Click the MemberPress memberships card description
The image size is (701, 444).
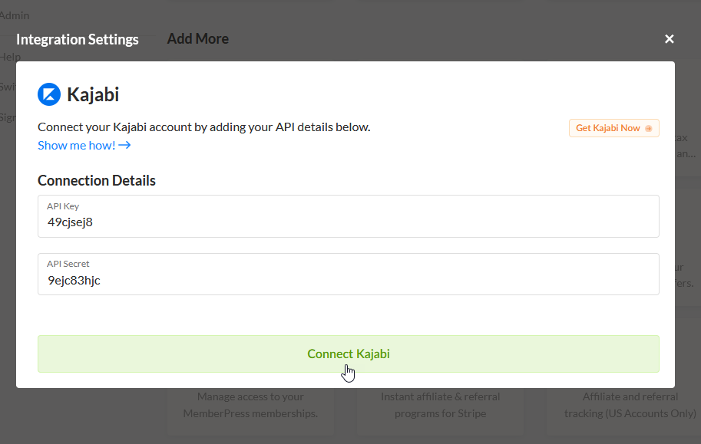[250, 405]
